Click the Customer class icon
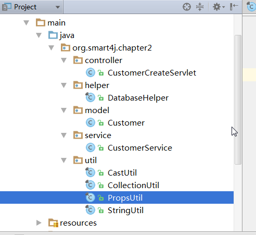 pos(91,123)
